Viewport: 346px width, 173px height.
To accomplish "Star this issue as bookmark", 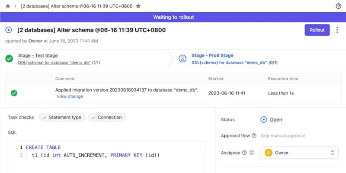I will 138,6.
